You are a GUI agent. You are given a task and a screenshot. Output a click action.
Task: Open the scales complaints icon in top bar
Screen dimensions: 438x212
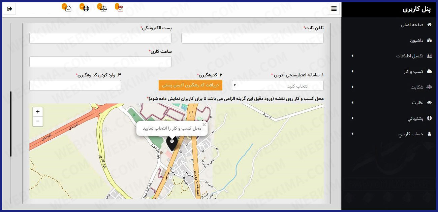(x=103, y=9)
